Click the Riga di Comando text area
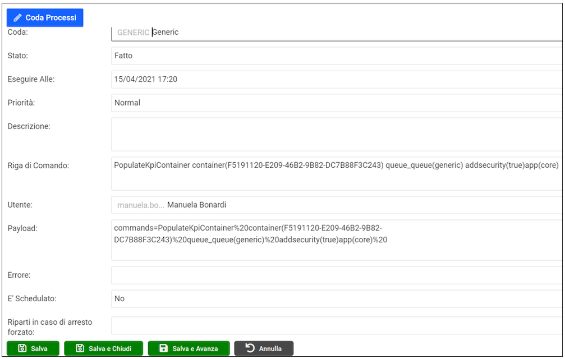This screenshot has width=565, height=359. tap(337, 173)
